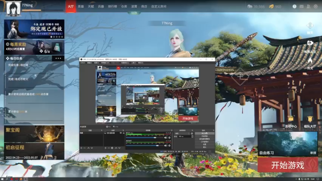This screenshot has height=181, width=322.
Task: Open gear settings for second OBS mixer channel
Action: (169, 146)
